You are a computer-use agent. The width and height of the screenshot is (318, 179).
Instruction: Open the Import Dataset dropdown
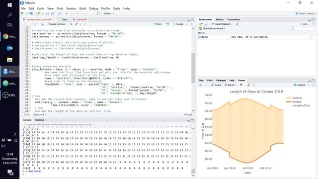[x=222, y=24]
